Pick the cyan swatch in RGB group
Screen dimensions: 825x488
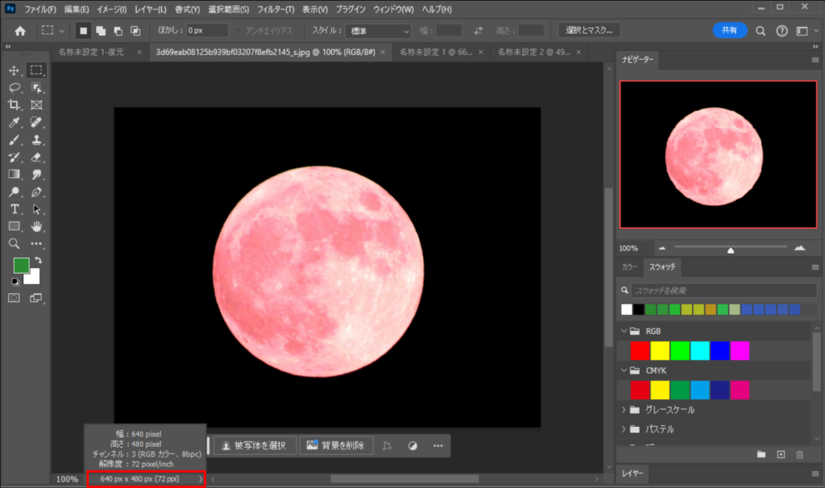click(x=700, y=351)
